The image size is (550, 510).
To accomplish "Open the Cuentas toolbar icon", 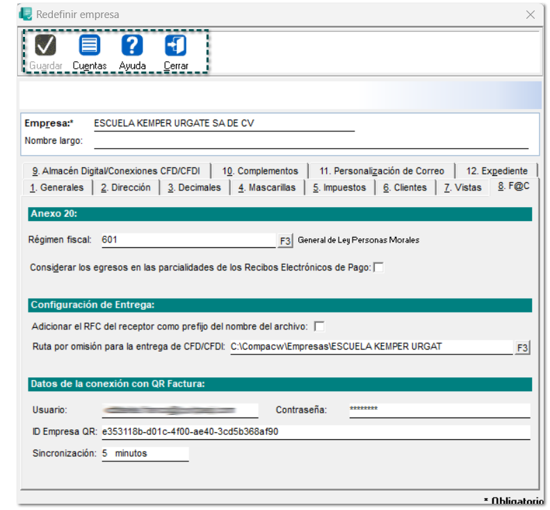I will [89, 46].
